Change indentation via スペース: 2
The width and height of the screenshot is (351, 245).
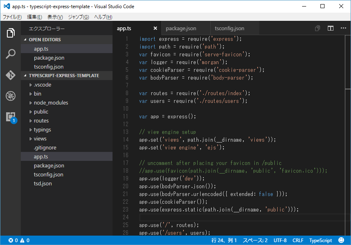coord(255,240)
